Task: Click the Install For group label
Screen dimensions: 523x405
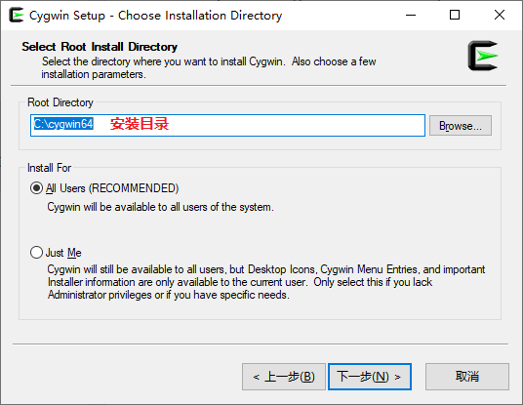Action: pyautogui.click(x=49, y=168)
